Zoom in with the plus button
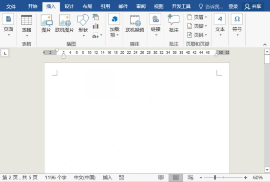Image resolution: width=270 pixels, height=182 pixels. click(x=246, y=177)
